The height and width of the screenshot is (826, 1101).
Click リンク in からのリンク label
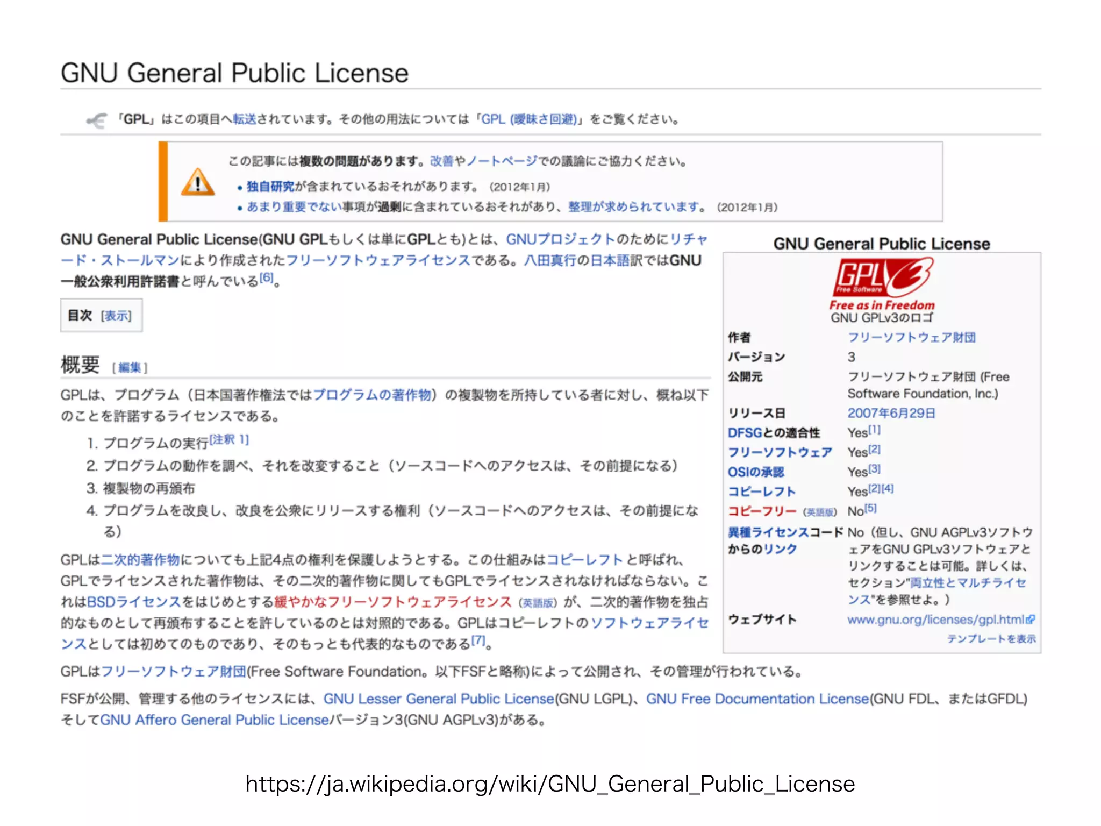tap(780, 549)
